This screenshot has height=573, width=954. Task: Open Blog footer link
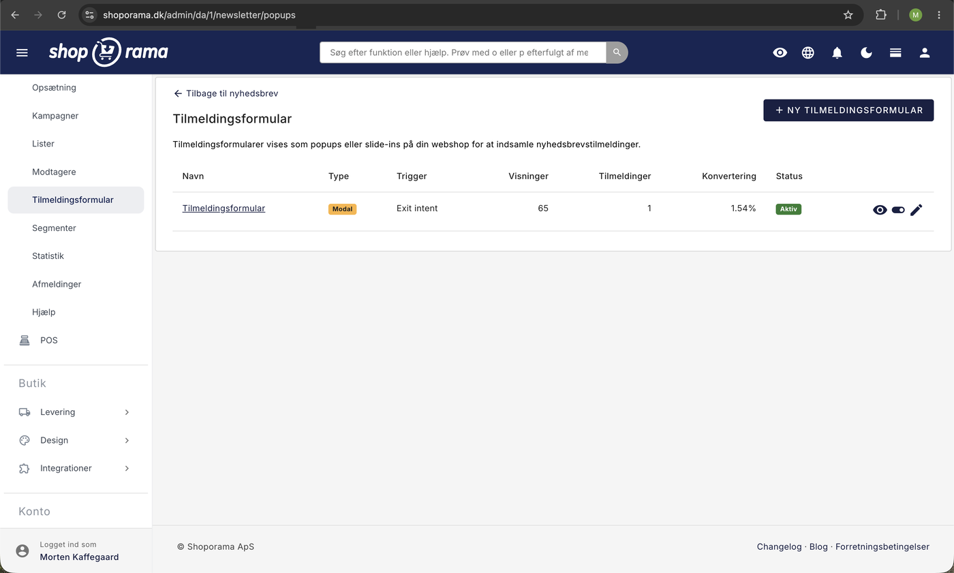pyautogui.click(x=818, y=546)
